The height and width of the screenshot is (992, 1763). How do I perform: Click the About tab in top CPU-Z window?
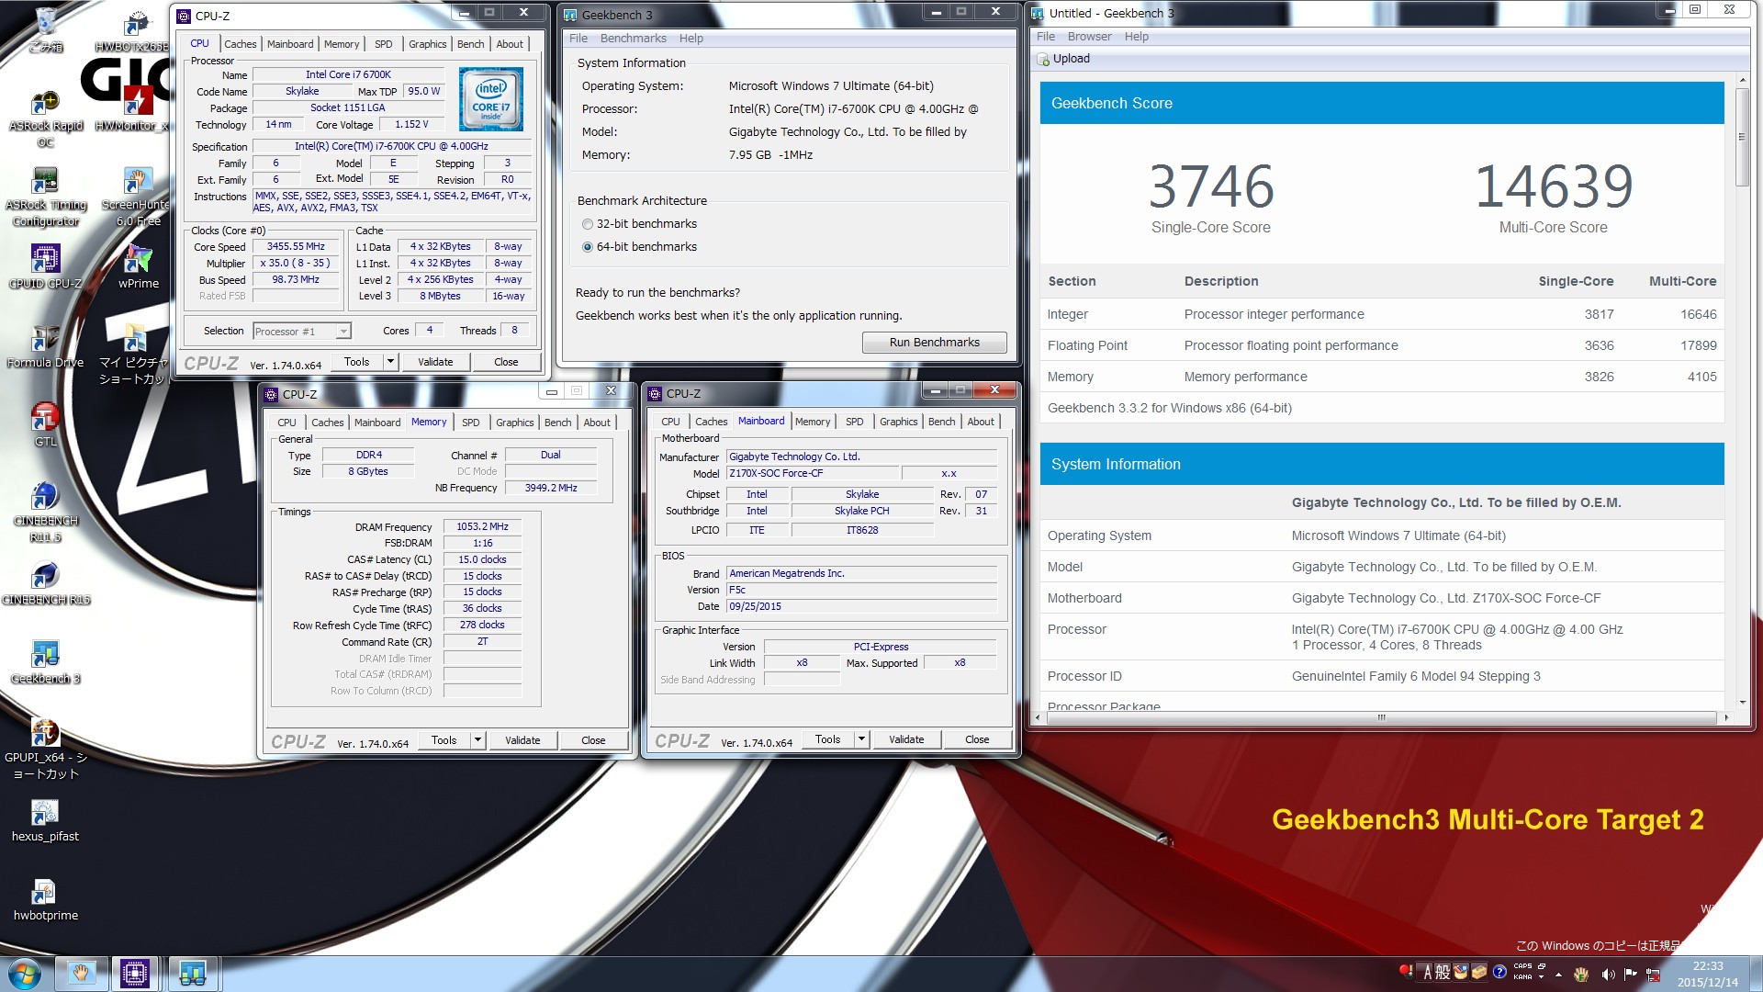[x=510, y=44]
